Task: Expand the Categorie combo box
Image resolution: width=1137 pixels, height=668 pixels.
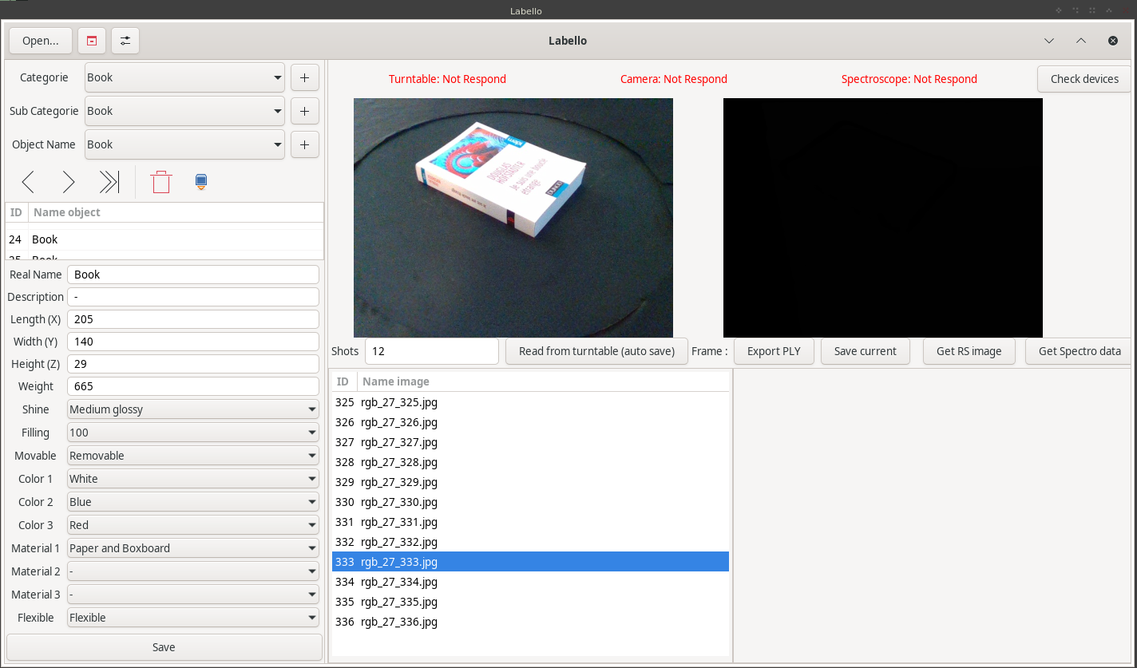Action: (x=184, y=77)
